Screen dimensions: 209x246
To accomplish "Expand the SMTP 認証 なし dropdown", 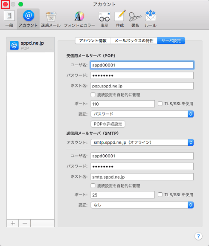I will tap(142, 205).
